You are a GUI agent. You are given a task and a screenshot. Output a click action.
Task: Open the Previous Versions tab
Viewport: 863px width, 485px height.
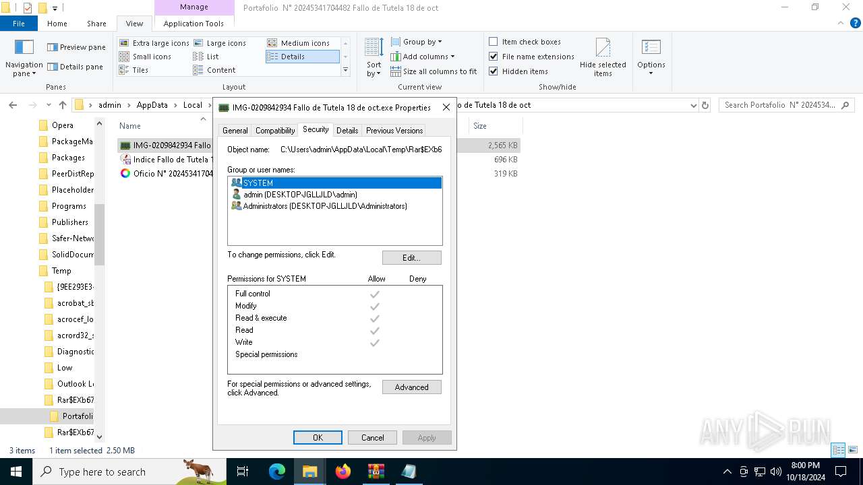click(x=394, y=130)
